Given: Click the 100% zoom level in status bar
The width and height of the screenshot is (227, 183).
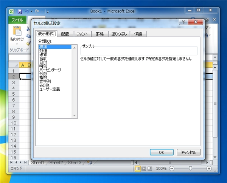Looking at the screenshot, I should pos(161,169).
